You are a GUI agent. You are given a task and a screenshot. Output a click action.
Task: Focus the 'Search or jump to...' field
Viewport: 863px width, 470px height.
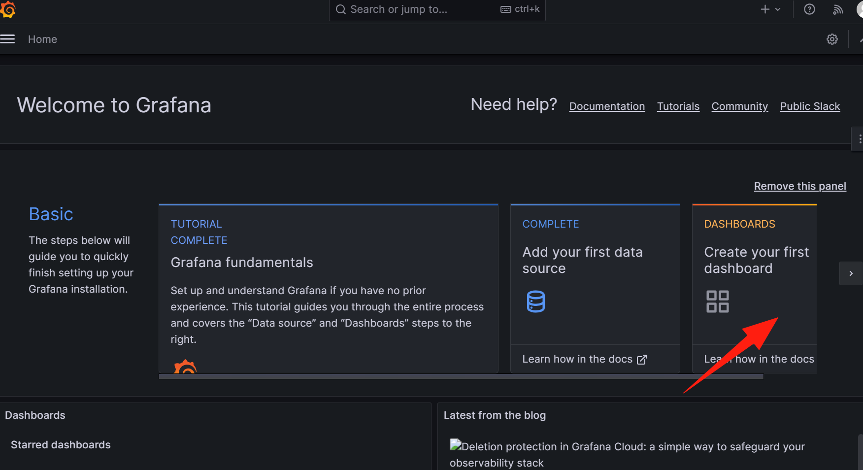pos(437,10)
